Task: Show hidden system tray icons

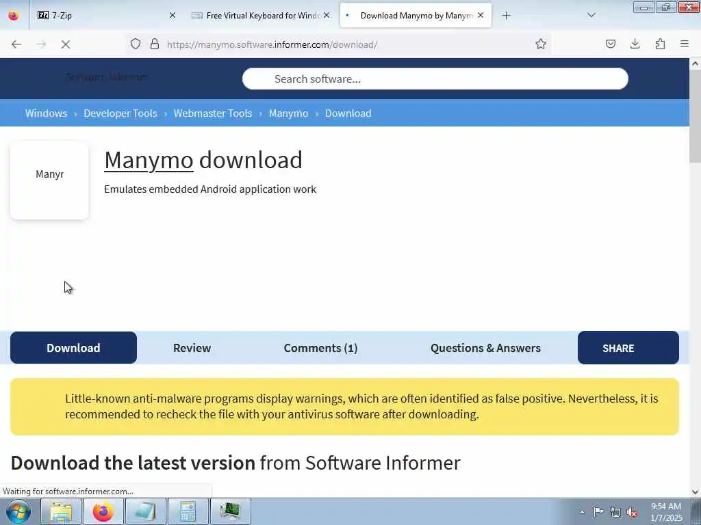Action: [x=582, y=512]
